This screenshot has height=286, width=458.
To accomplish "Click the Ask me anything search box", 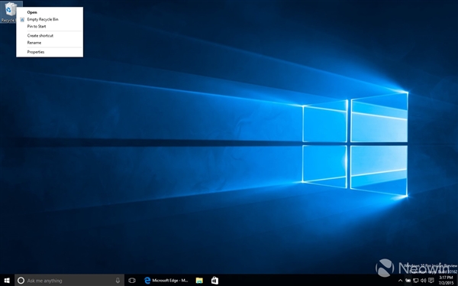I will coord(69,281).
